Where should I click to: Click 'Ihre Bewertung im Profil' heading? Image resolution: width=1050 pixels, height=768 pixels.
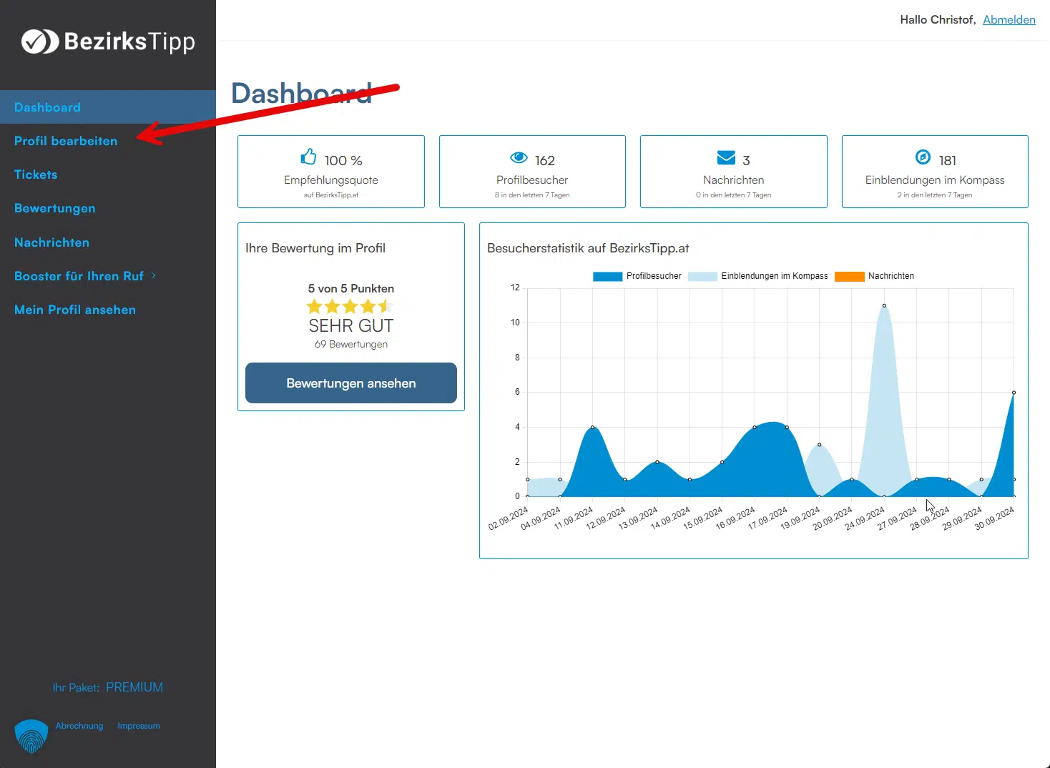(x=315, y=248)
